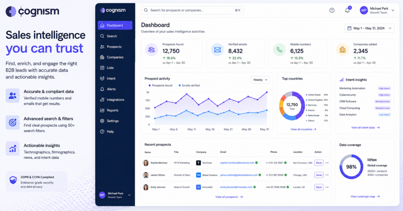Click the Others legend color dot
The image size is (403, 211).
pos(307,121)
